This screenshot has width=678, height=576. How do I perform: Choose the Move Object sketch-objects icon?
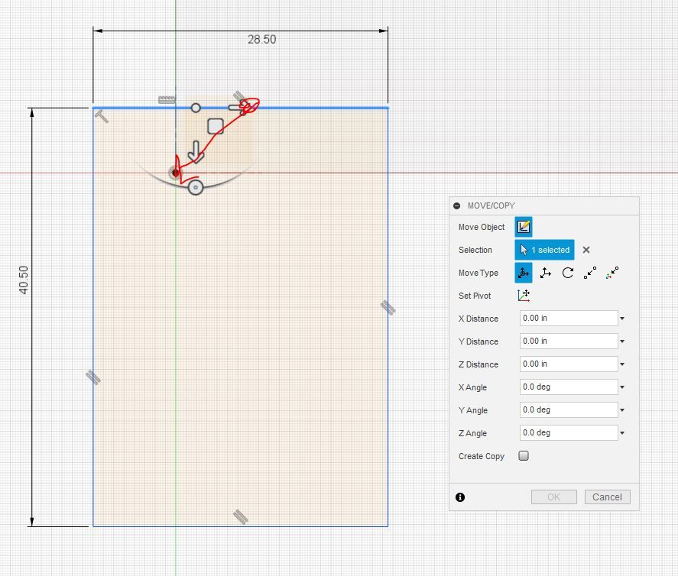(x=523, y=227)
